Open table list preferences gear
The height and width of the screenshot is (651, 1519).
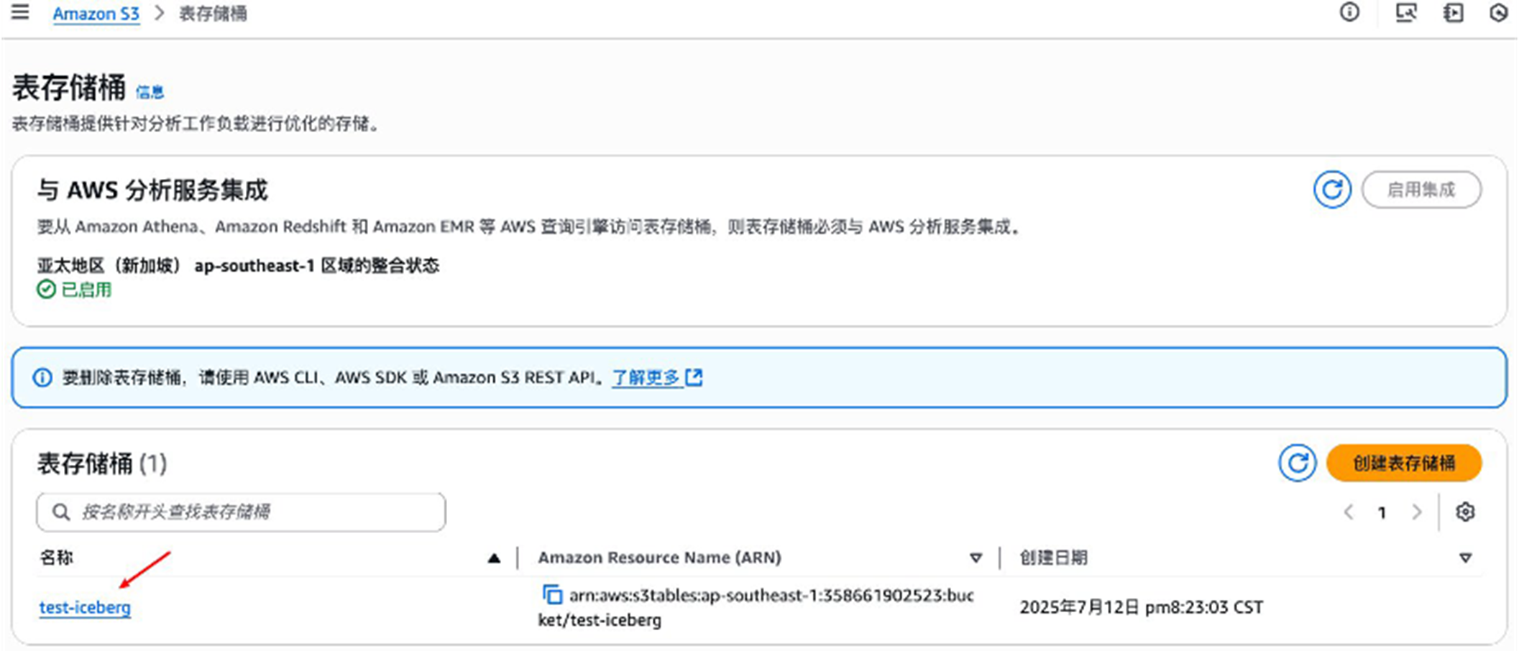click(1465, 512)
